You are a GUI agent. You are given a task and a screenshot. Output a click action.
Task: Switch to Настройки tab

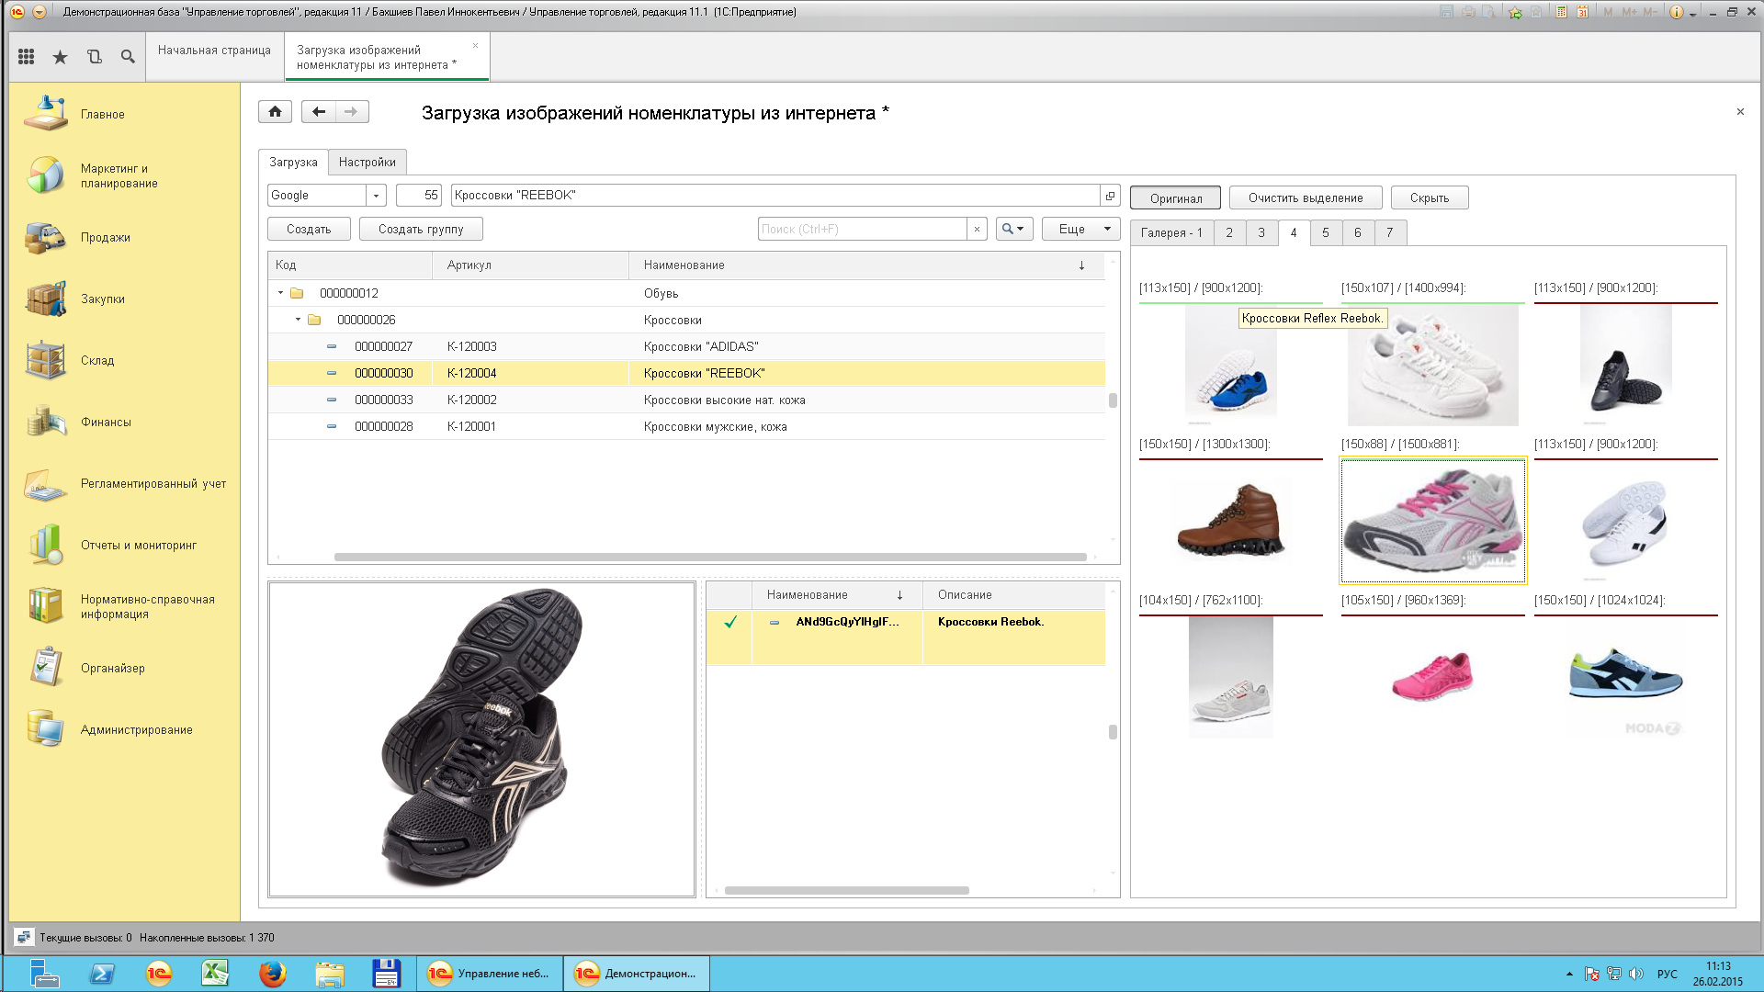click(x=367, y=163)
